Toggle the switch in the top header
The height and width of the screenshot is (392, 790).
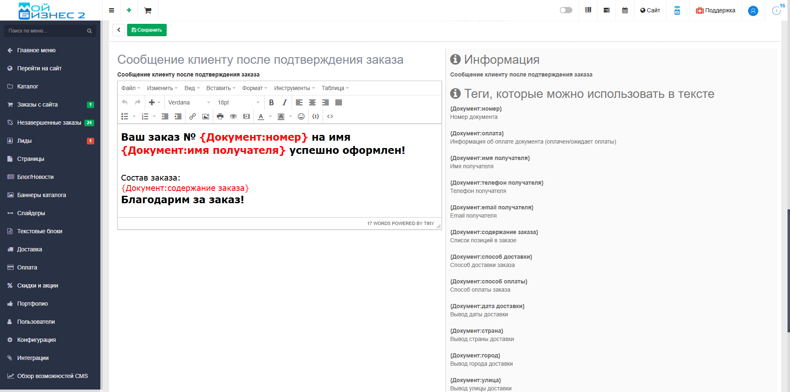[x=566, y=10]
